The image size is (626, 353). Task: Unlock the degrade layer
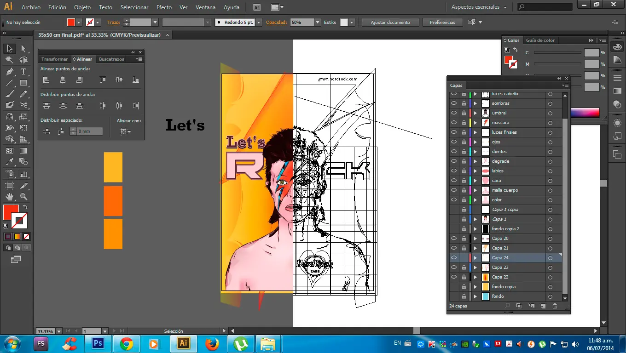tap(464, 161)
